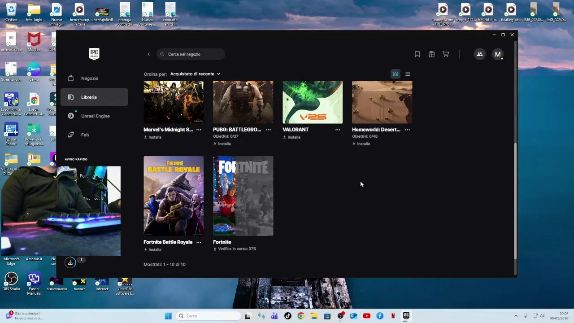
Task: Select the Fortnite Battle Royale cover art
Action: (174, 196)
